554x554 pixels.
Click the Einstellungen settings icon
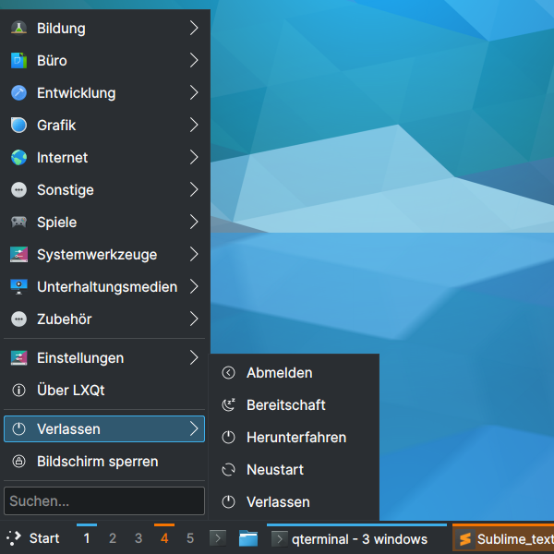(x=18, y=358)
